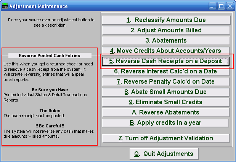Close the Adjustment Maintenance window
Viewport: 236px width, 162px height.
click(x=230, y=6)
